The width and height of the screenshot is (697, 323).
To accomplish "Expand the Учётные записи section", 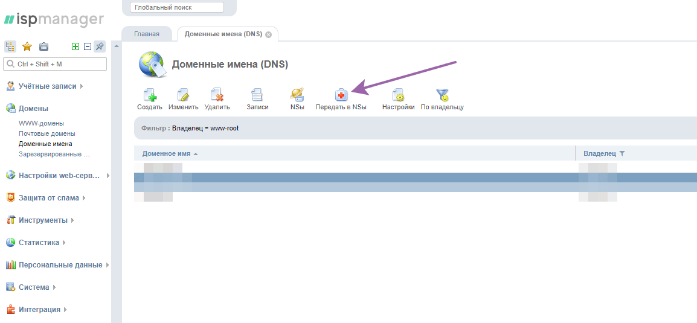I will pos(47,86).
